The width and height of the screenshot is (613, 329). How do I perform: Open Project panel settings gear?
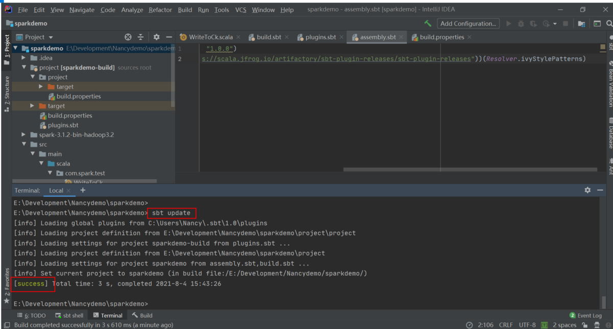point(156,37)
